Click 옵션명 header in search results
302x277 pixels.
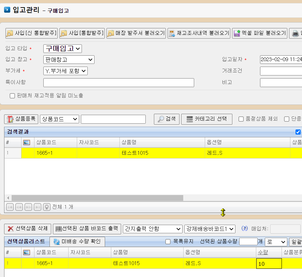pyautogui.click(x=247, y=142)
